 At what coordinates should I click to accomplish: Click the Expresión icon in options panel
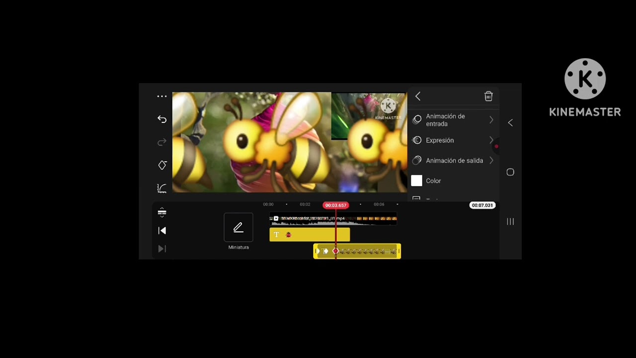417,140
